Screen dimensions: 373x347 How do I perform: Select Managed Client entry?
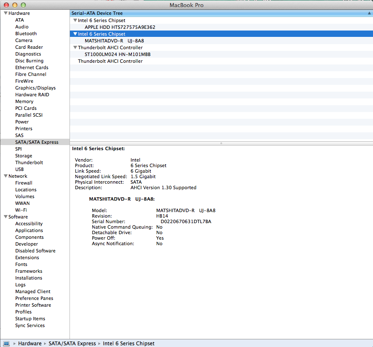click(33, 291)
